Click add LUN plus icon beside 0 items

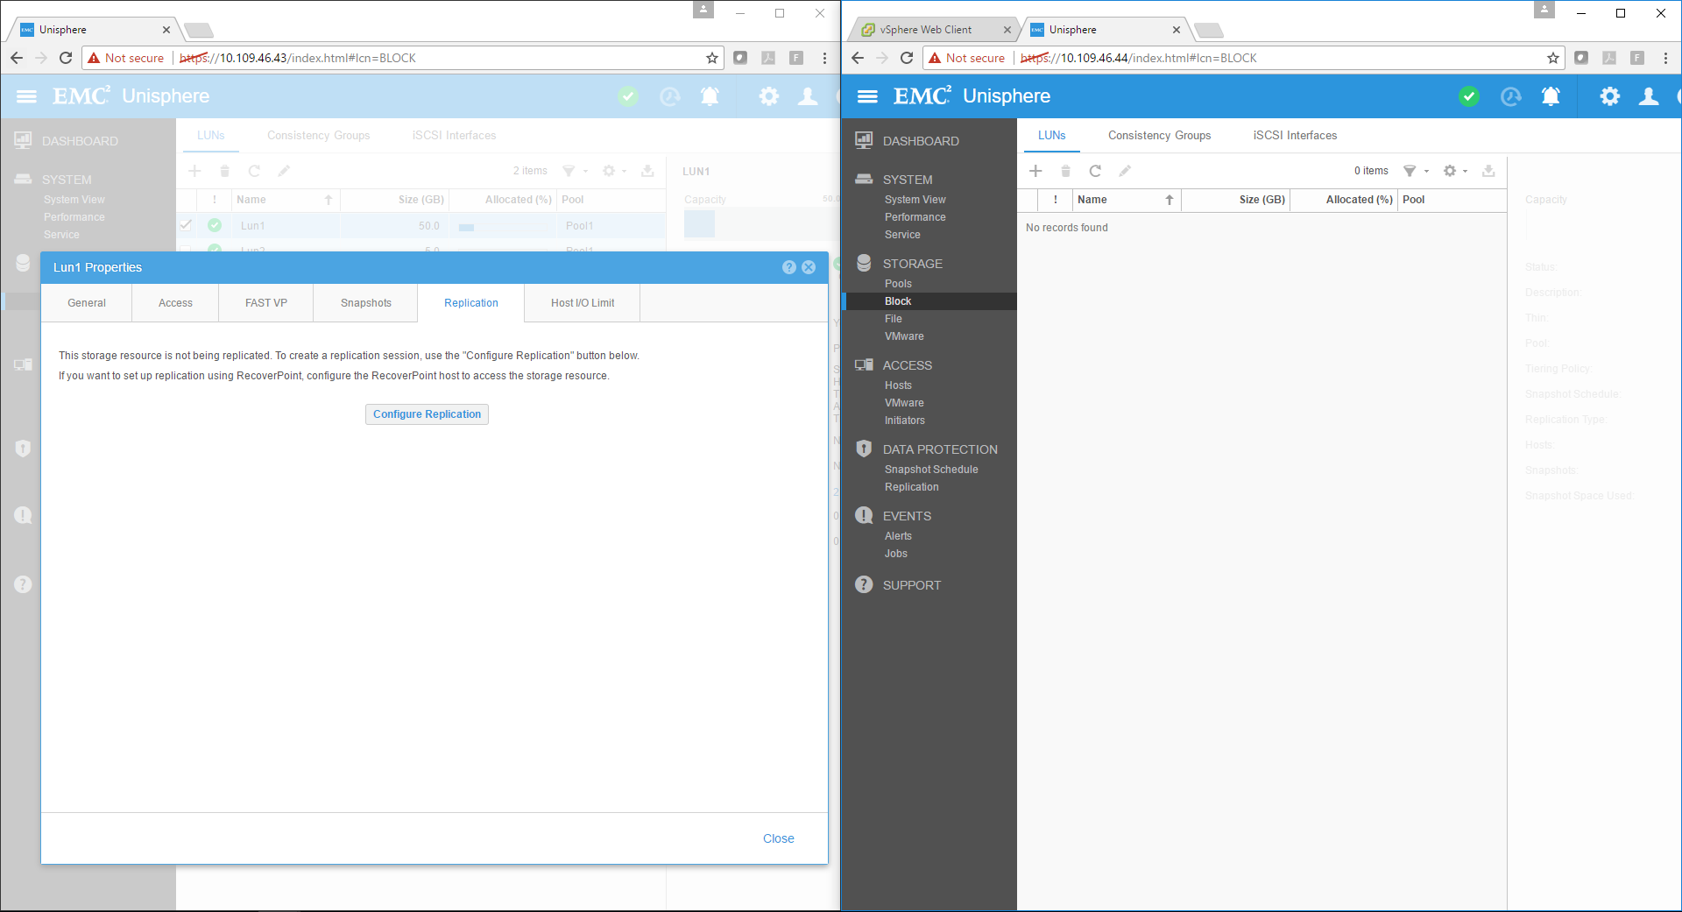tap(1035, 171)
